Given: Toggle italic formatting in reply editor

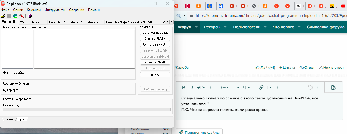Looking at the screenshot, I should (x=192, y=88).
